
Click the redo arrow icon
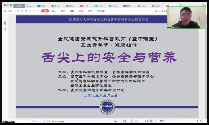coord(34,11)
